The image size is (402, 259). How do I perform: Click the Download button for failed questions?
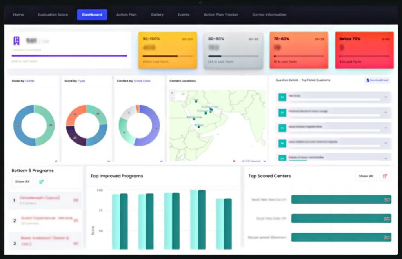coord(377,80)
